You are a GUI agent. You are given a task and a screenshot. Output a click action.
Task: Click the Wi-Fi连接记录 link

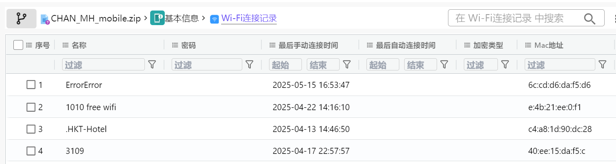(249, 18)
